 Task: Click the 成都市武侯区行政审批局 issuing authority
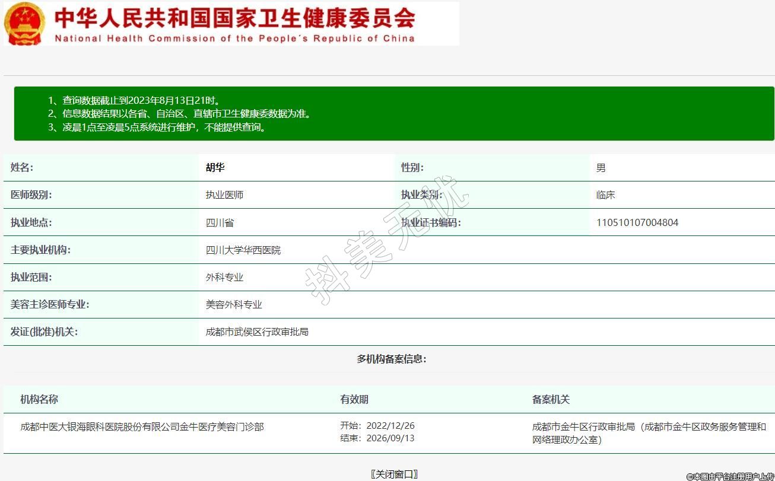coord(257,332)
